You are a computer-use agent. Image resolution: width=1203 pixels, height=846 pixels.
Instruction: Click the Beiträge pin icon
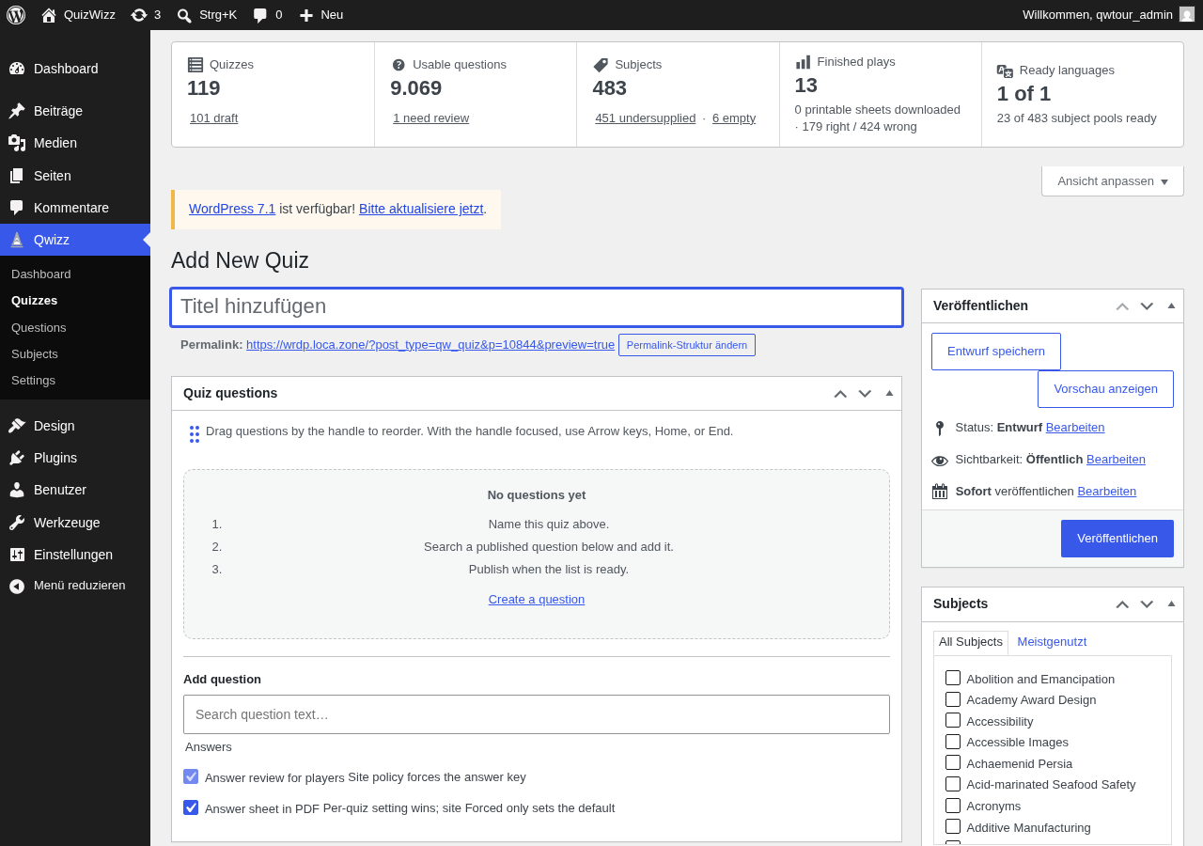coord(17,111)
